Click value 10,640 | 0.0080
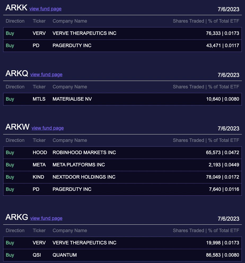This screenshot has height=263, width=245. pyautogui.click(x=223, y=99)
